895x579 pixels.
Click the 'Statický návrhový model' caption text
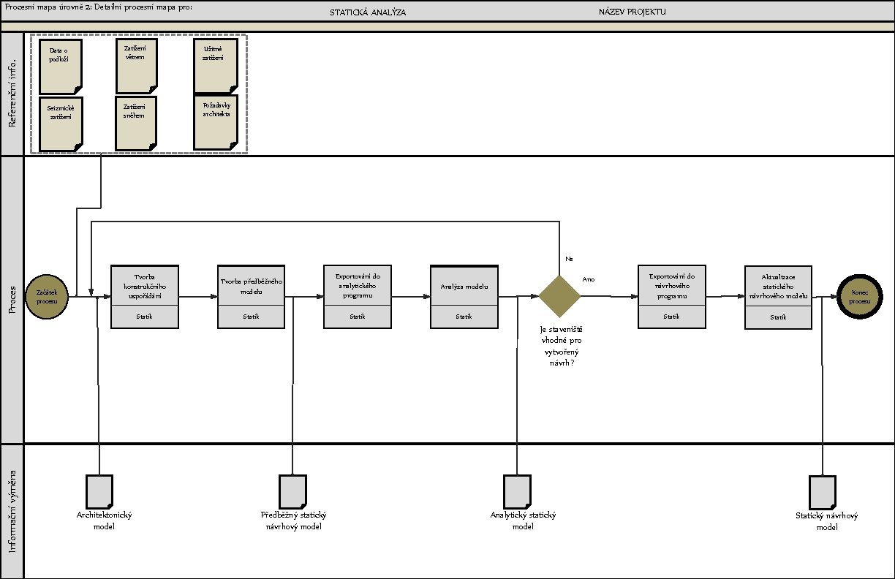(x=826, y=521)
